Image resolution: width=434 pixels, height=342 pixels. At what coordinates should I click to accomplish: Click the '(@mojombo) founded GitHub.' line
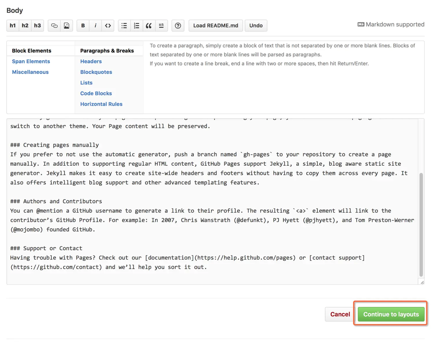click(x=53, y=229)
